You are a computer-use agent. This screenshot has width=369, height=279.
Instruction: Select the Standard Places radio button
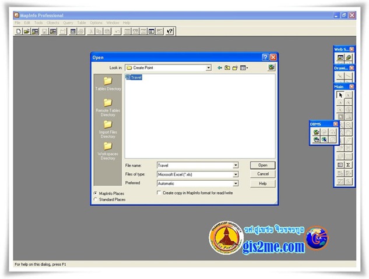point(95,199)
